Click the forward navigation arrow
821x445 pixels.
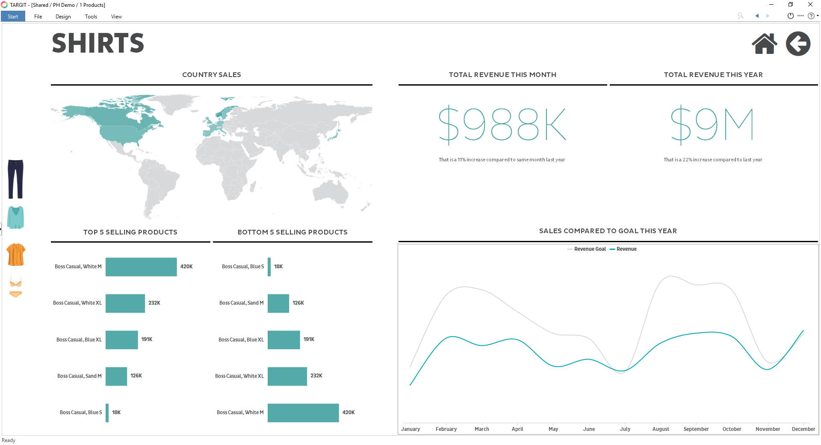(x=768, y=16)
